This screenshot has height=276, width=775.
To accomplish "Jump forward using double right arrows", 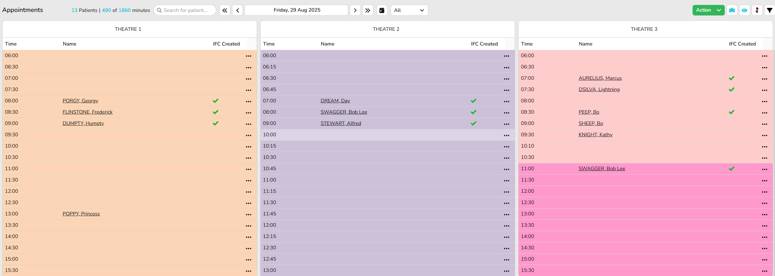I will [368, 10].
